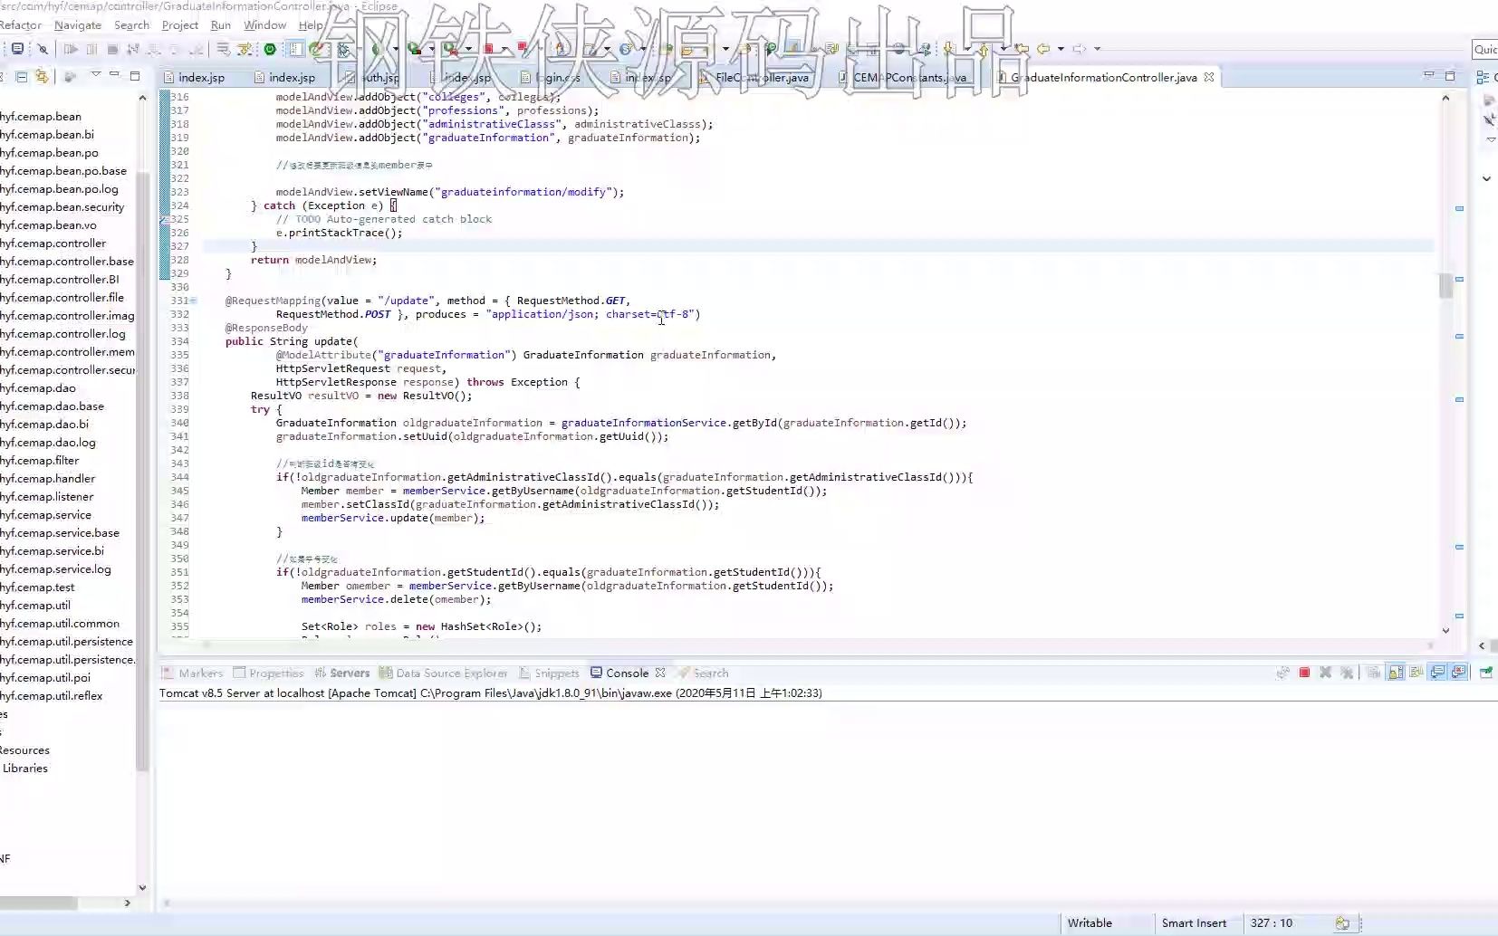Terminate the Tomcat server with red stop button
Image resolution: width=1498 pixels, height=936 pixels.
(1304, 673)
